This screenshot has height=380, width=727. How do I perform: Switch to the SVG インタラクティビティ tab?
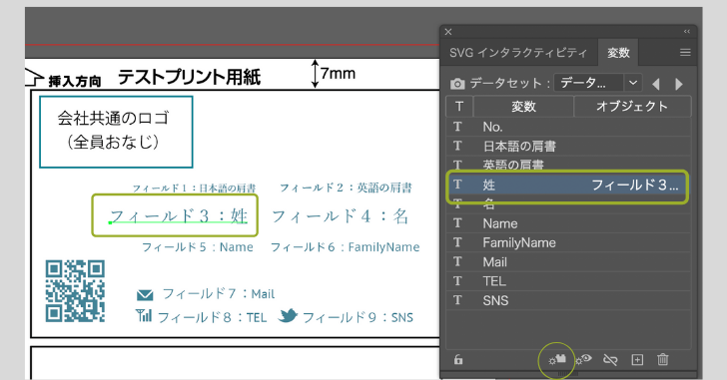518,53
